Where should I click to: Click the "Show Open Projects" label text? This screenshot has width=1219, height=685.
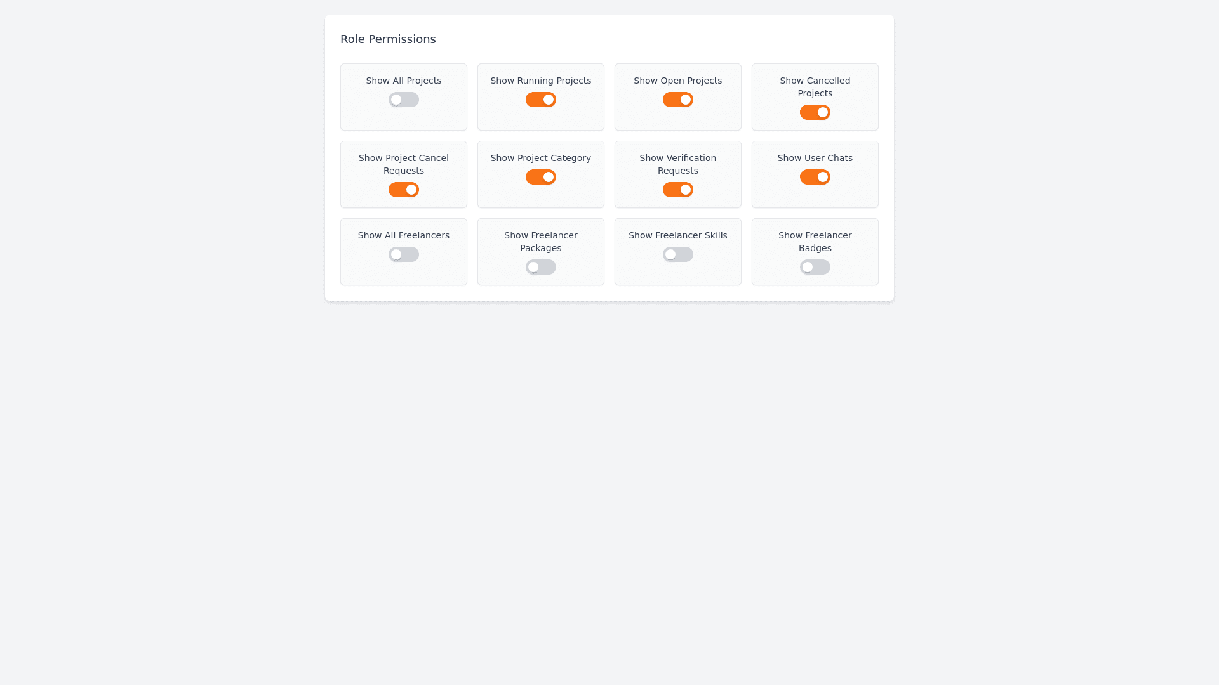point(678,81)
